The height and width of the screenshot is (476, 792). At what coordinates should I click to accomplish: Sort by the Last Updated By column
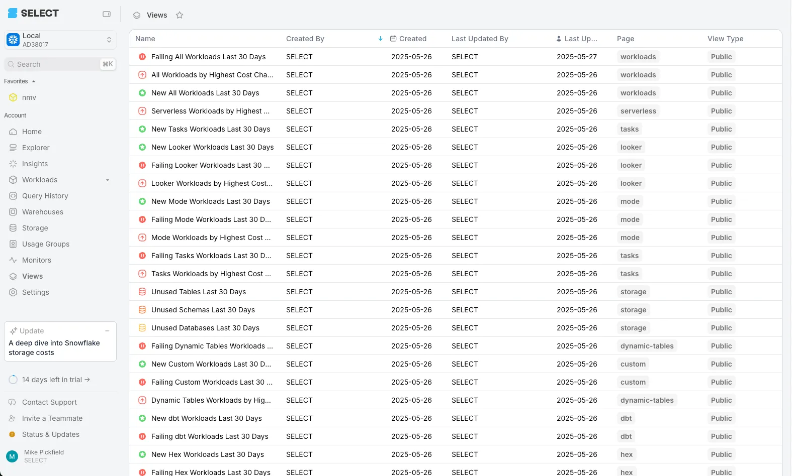(x=480, y=39)
